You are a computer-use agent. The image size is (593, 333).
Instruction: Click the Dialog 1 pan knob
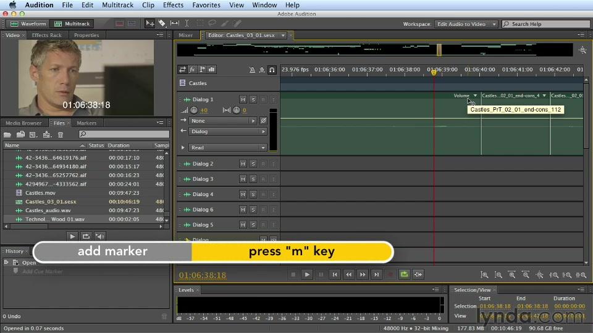click(237, 110)
